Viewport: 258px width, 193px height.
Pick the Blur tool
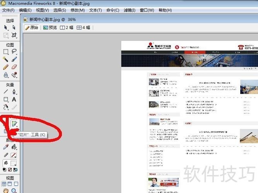pos(6,75)
